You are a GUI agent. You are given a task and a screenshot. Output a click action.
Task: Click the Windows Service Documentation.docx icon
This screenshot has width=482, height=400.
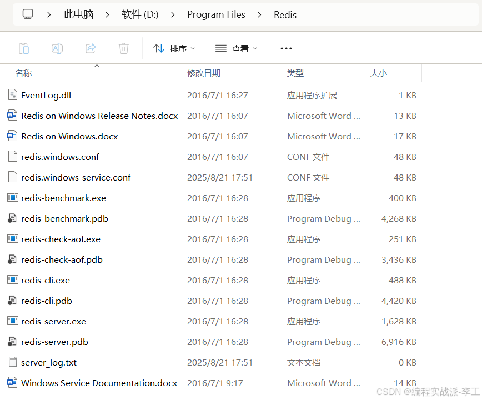click(x=12, y=382)
